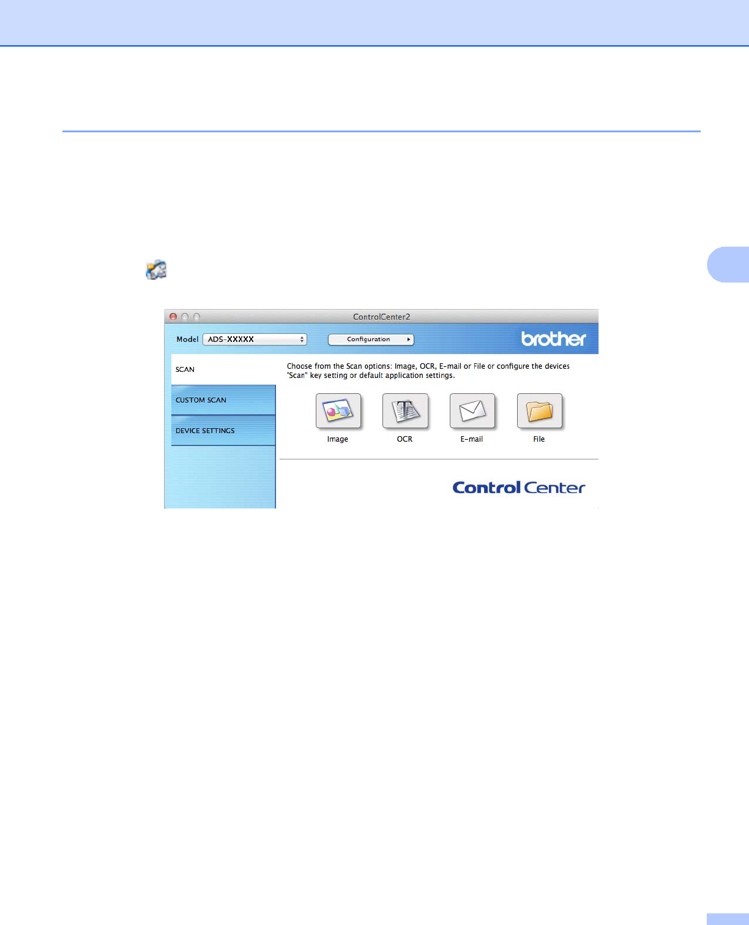Open the CUSTOM SCAN tab
The height and width of the screenshot is (925, 749).
pos(223,400)
